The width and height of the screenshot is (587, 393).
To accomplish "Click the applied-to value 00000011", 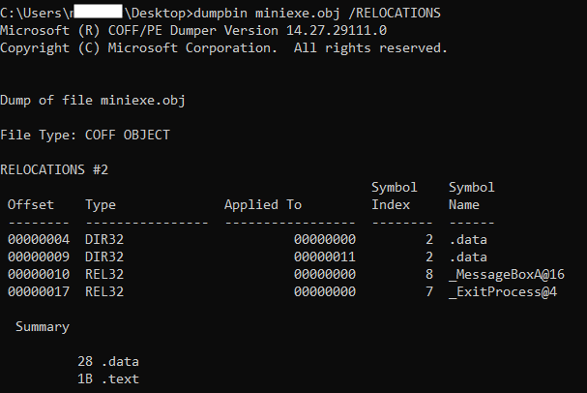I will [x=325, y=257].
